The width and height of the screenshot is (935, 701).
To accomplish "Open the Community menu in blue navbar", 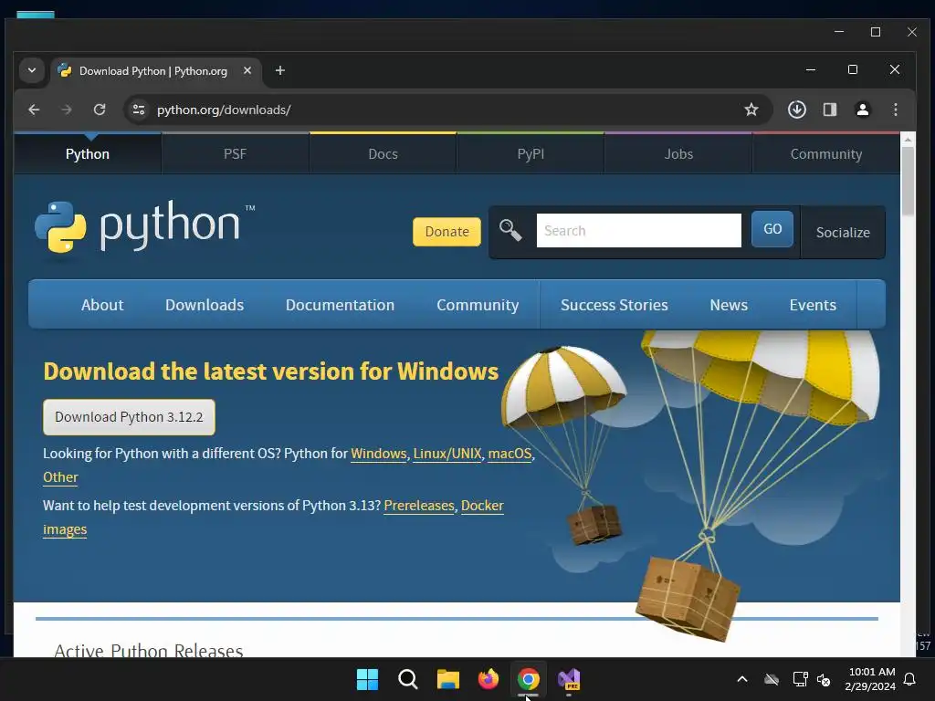I will point(478,305).
